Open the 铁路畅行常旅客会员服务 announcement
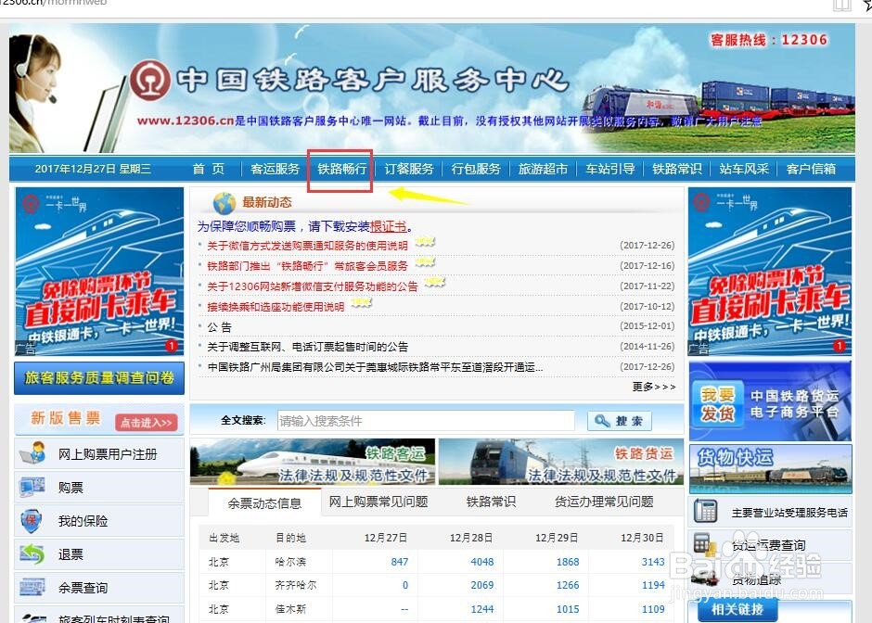872x623 pixels. pyautogui.click(x=307, y=266)
